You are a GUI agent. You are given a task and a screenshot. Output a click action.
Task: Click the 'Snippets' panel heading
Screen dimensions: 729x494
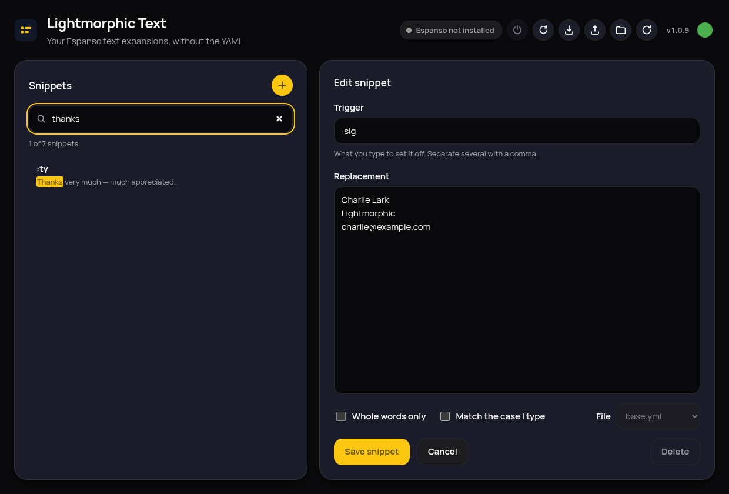[50, 86]
